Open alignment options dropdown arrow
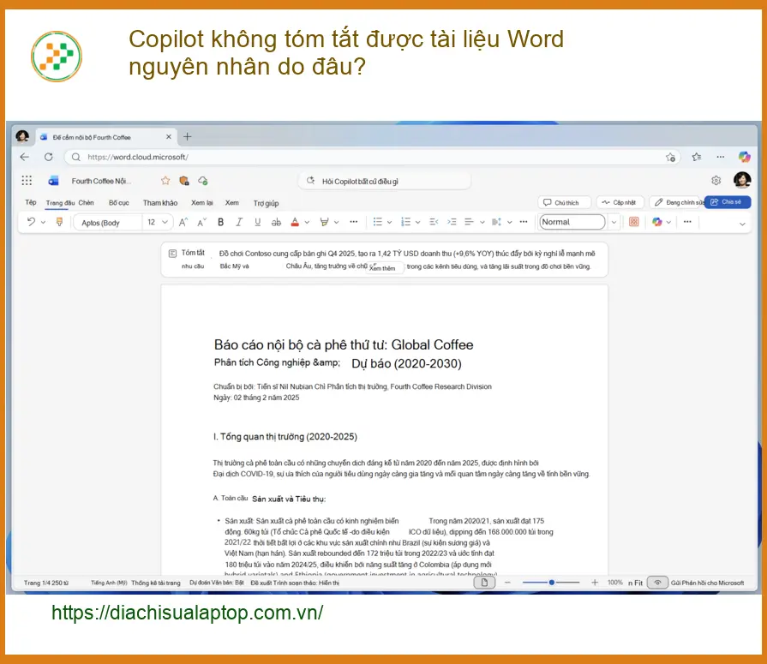 click(x=482, y=223)
